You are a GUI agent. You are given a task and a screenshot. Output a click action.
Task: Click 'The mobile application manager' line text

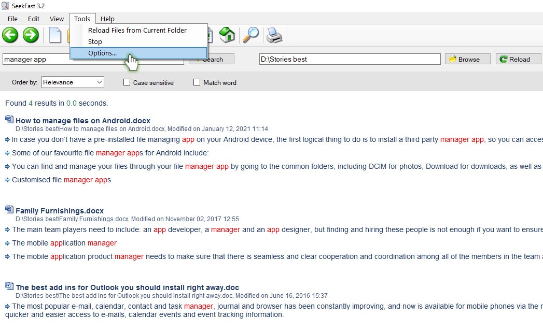coord(64,243)
